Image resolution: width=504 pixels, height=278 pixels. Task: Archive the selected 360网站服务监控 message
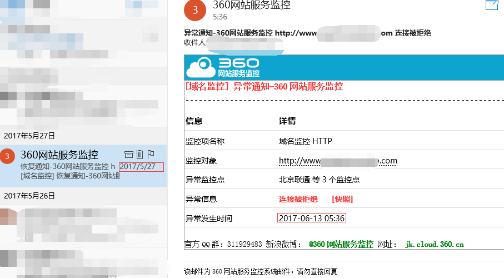(128, 155)
